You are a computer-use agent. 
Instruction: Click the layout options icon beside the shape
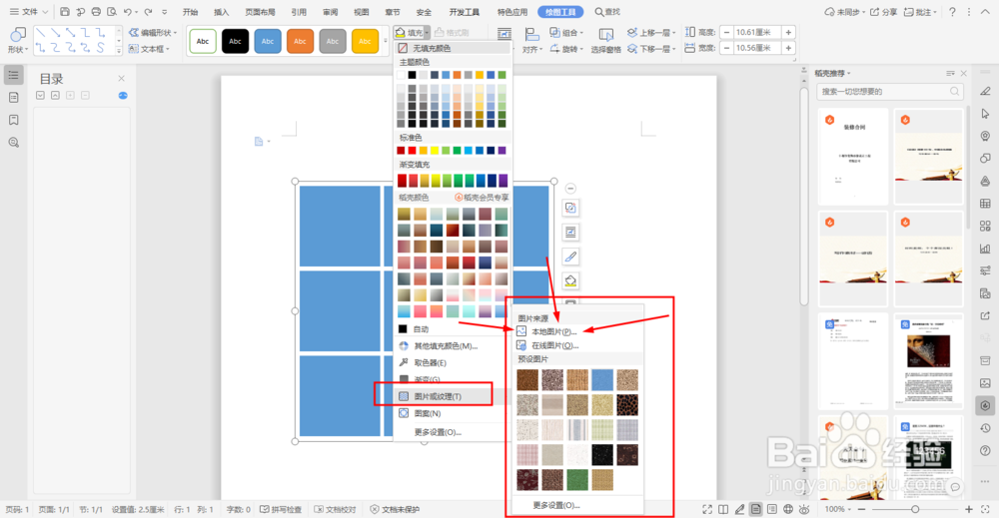570,208
